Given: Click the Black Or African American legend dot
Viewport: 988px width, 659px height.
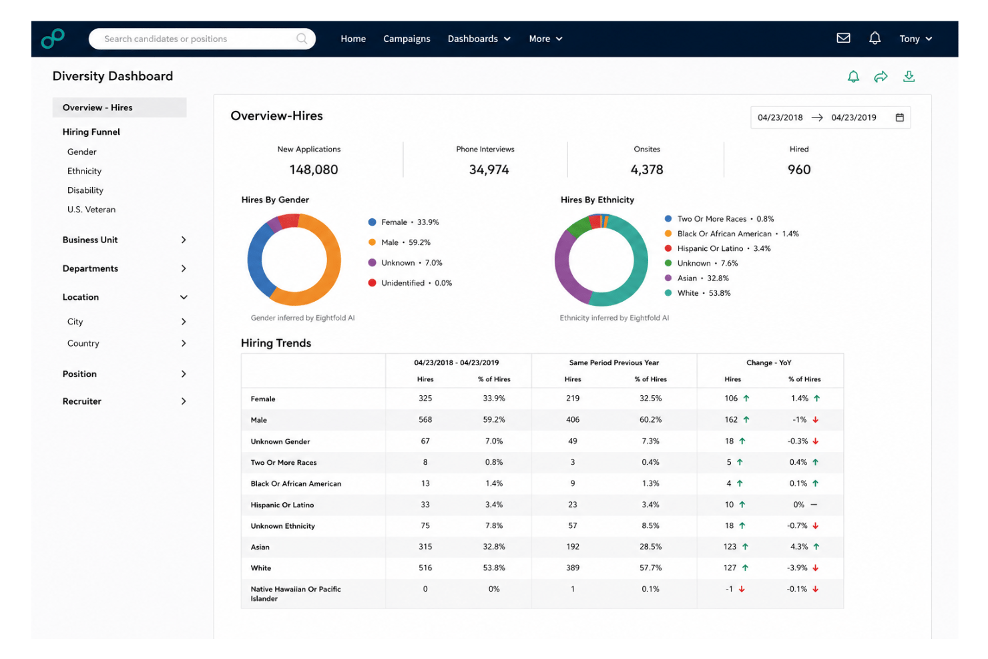Looking at the screenshot, I should (x=668, y=234).
